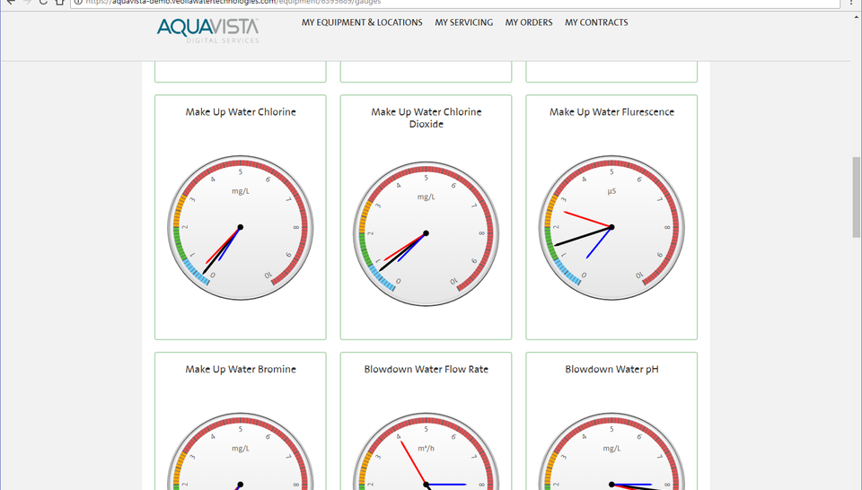The height and width of the screenshot is (490, 862).
Task: Click the page vertical scrollbar thumb
Action: tap(857, 197)
